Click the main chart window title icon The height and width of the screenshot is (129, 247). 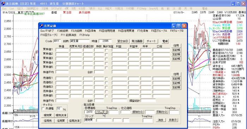[3, 4]
